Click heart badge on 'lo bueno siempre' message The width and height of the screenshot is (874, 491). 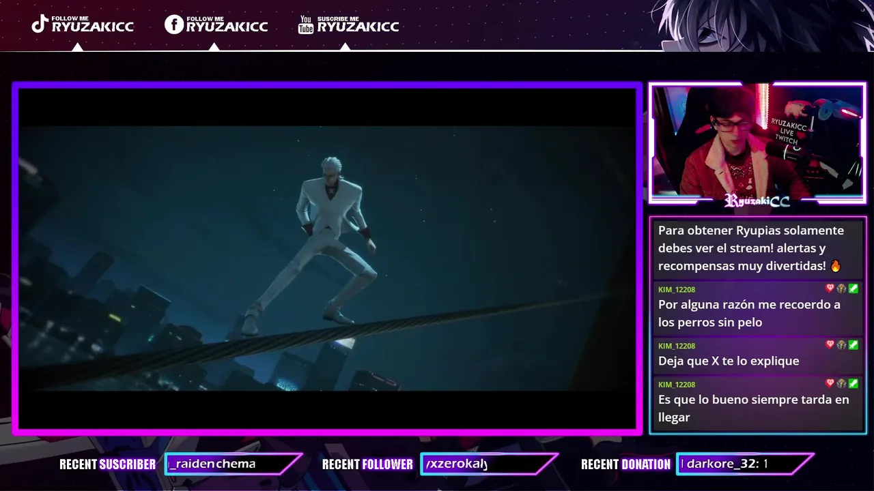click(x=830, y=384)
